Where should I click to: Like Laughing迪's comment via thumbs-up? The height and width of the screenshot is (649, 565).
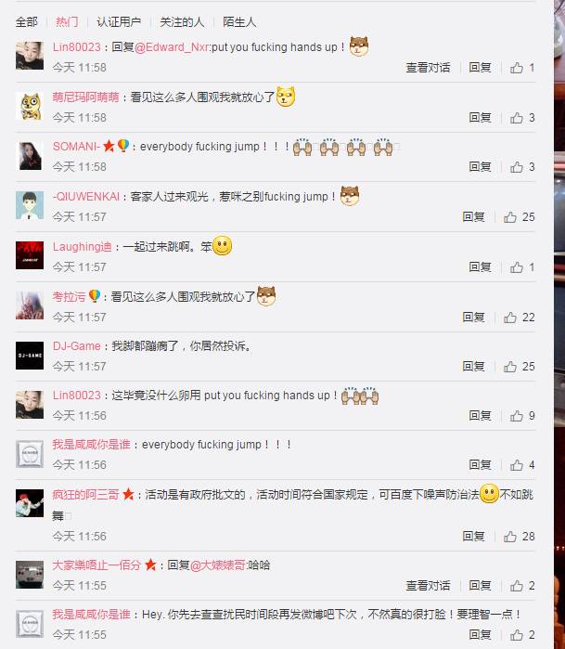click(x=516, y=267)
